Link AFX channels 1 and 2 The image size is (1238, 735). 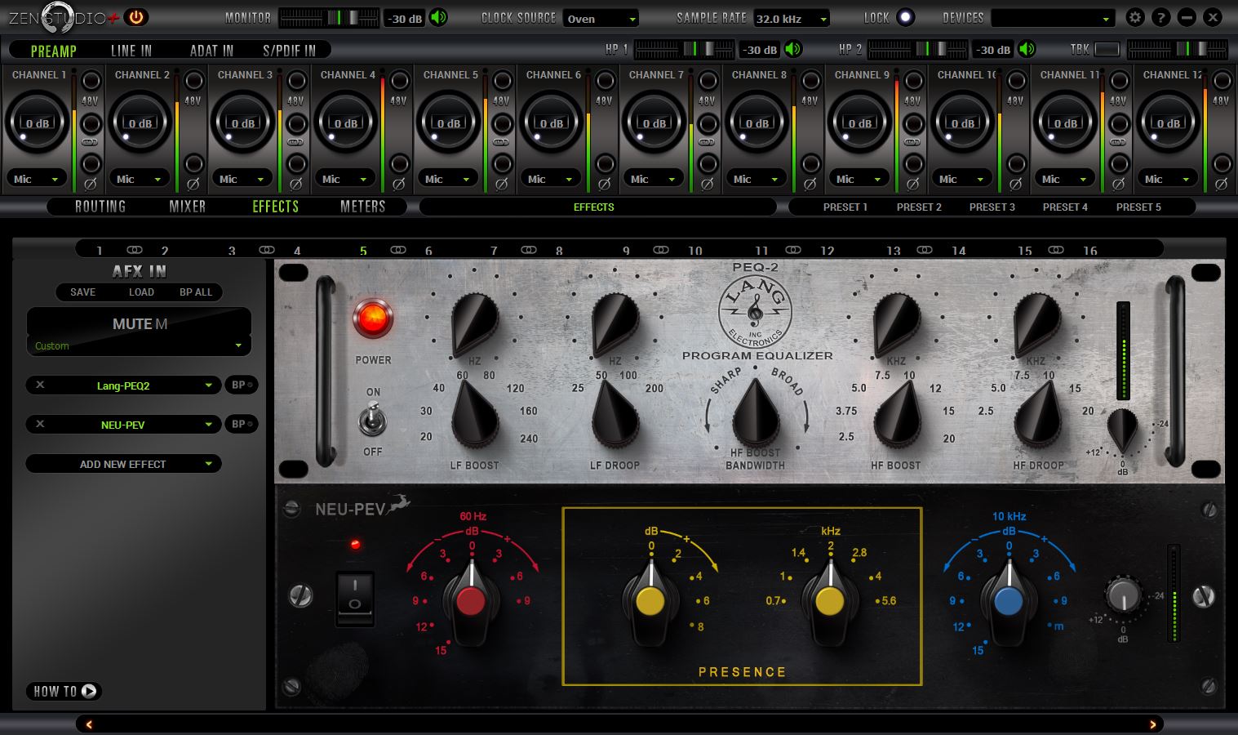pos(135,250)
